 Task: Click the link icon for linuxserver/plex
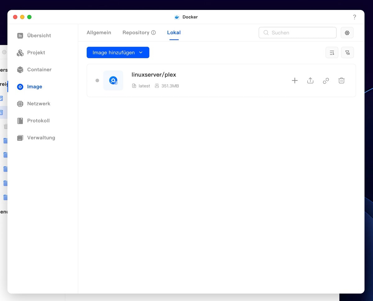(x=326, y=81)
